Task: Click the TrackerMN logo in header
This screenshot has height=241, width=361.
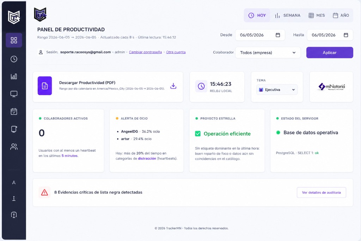Action: coord(40,14)
